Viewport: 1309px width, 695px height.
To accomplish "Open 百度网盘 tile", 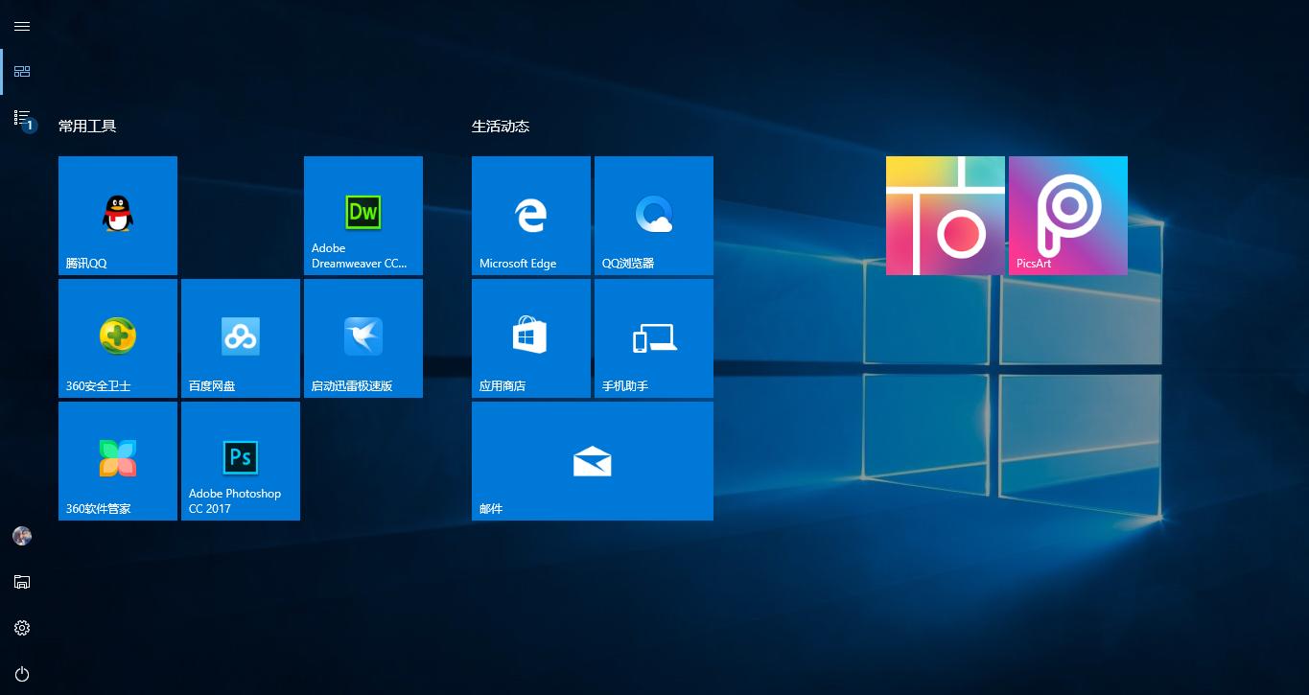I will 241,337.
